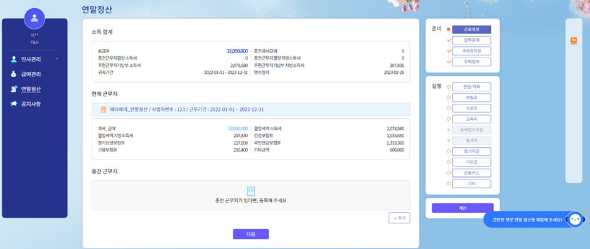This screenshot has height=249, width=590.
Task: Click the 과세_급여 value 32,050,000
Action: point(237,129)
